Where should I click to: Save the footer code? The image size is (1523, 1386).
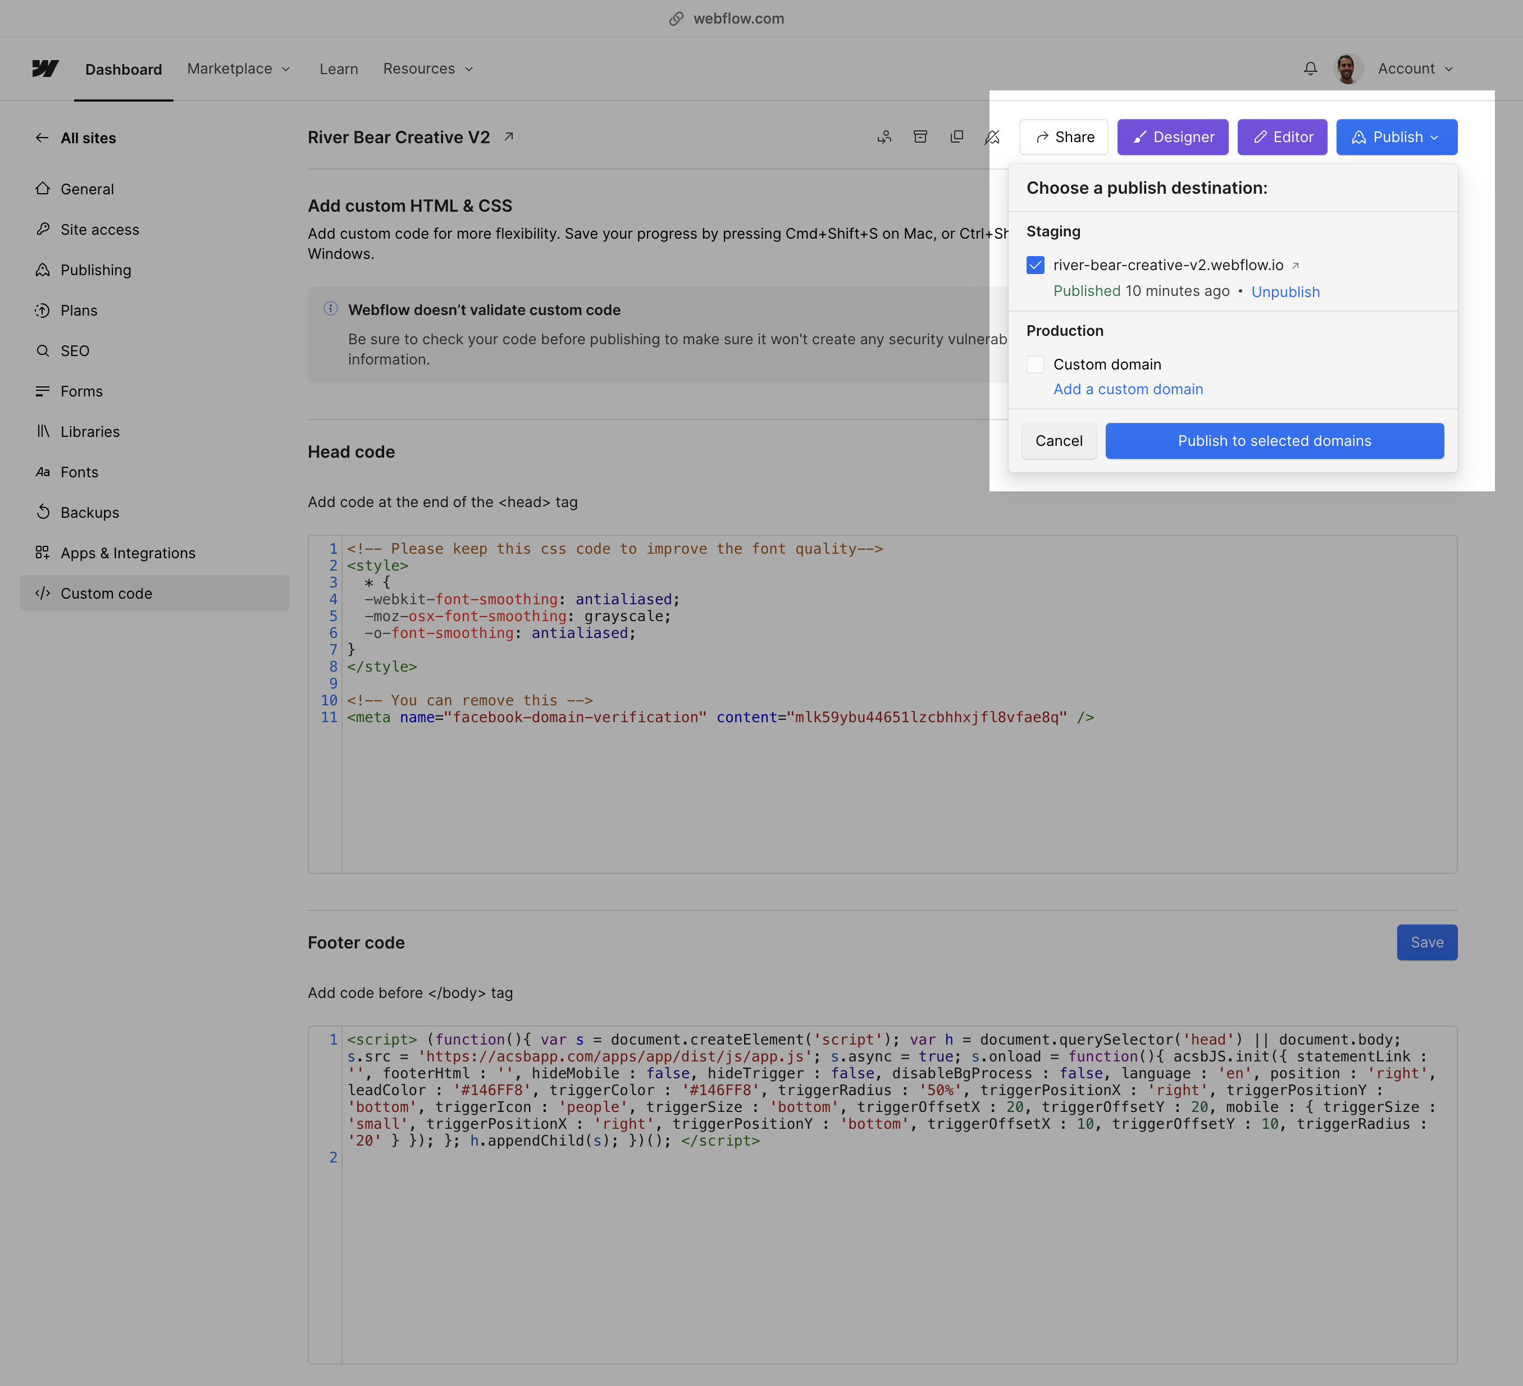[1426, 942]
